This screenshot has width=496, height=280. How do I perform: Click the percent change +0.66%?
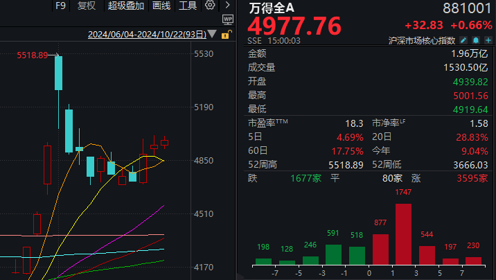[x=471, y=26]
